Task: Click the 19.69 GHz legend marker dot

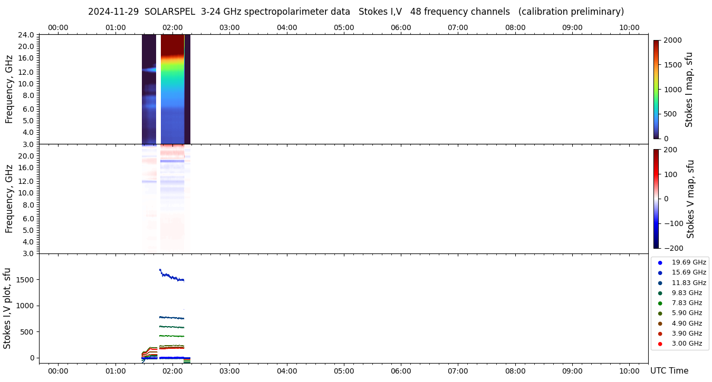Action: [660, 262]
